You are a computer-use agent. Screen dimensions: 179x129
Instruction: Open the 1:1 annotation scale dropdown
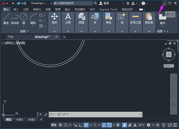coord(142,125)
